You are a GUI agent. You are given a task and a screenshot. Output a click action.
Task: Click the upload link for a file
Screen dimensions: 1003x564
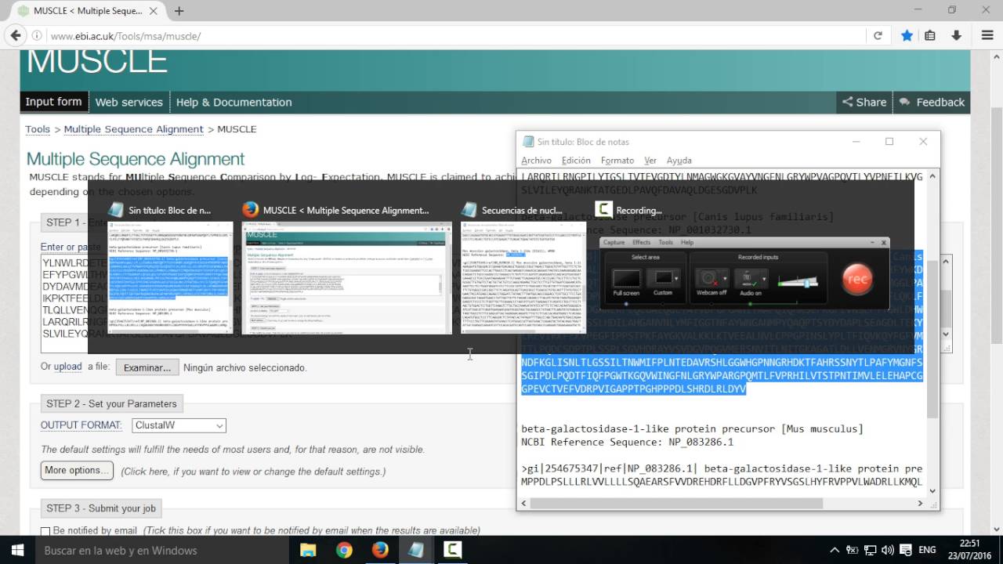[x=67, y=367]
